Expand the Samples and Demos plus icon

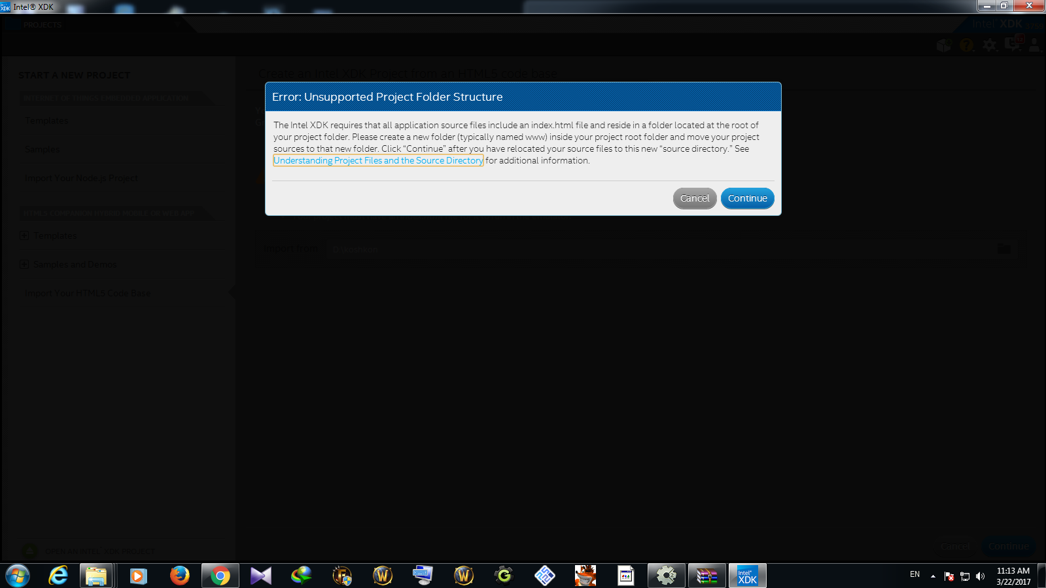pyautogui.click(x=24, y=264)
